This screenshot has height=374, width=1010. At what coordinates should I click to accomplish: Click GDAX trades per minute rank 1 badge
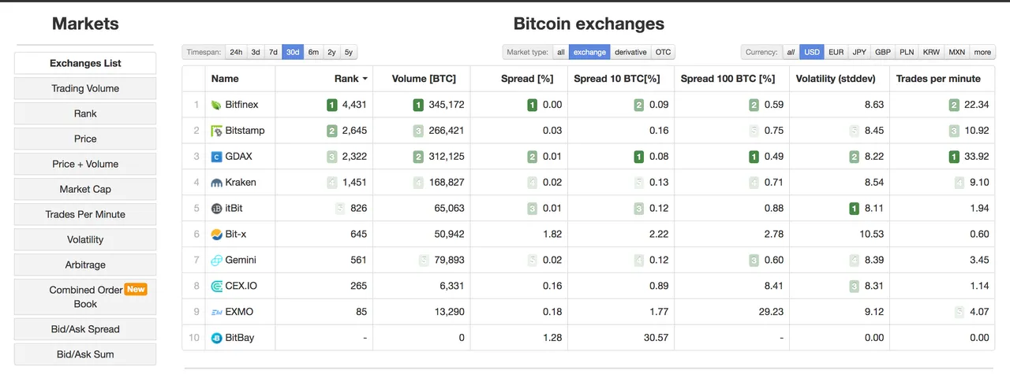click(x=954, y=157)
